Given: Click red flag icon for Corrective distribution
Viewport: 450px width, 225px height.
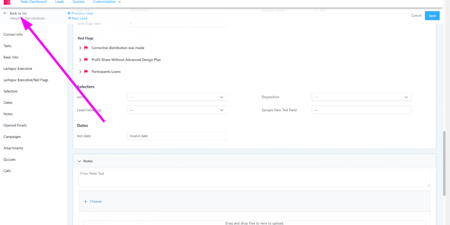Looking at the screenshot, I should (86, 48).
